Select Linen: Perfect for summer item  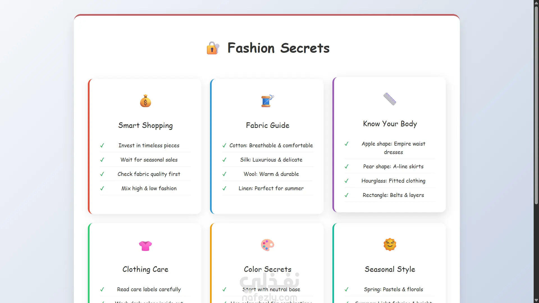coord(271,189)
